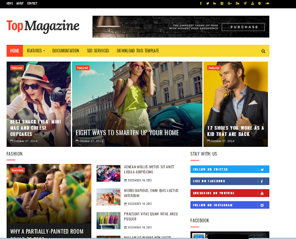
Task: Open the Dribbble icon in the top bar
Action: [x=259, y=3]
